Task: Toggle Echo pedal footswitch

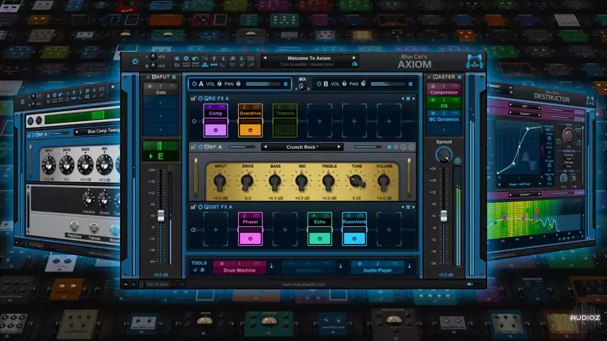Action: [320, 239]
